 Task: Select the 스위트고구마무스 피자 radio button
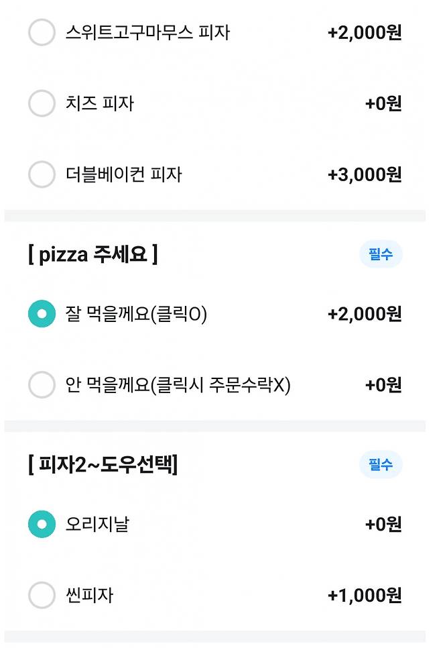(42, 32)
